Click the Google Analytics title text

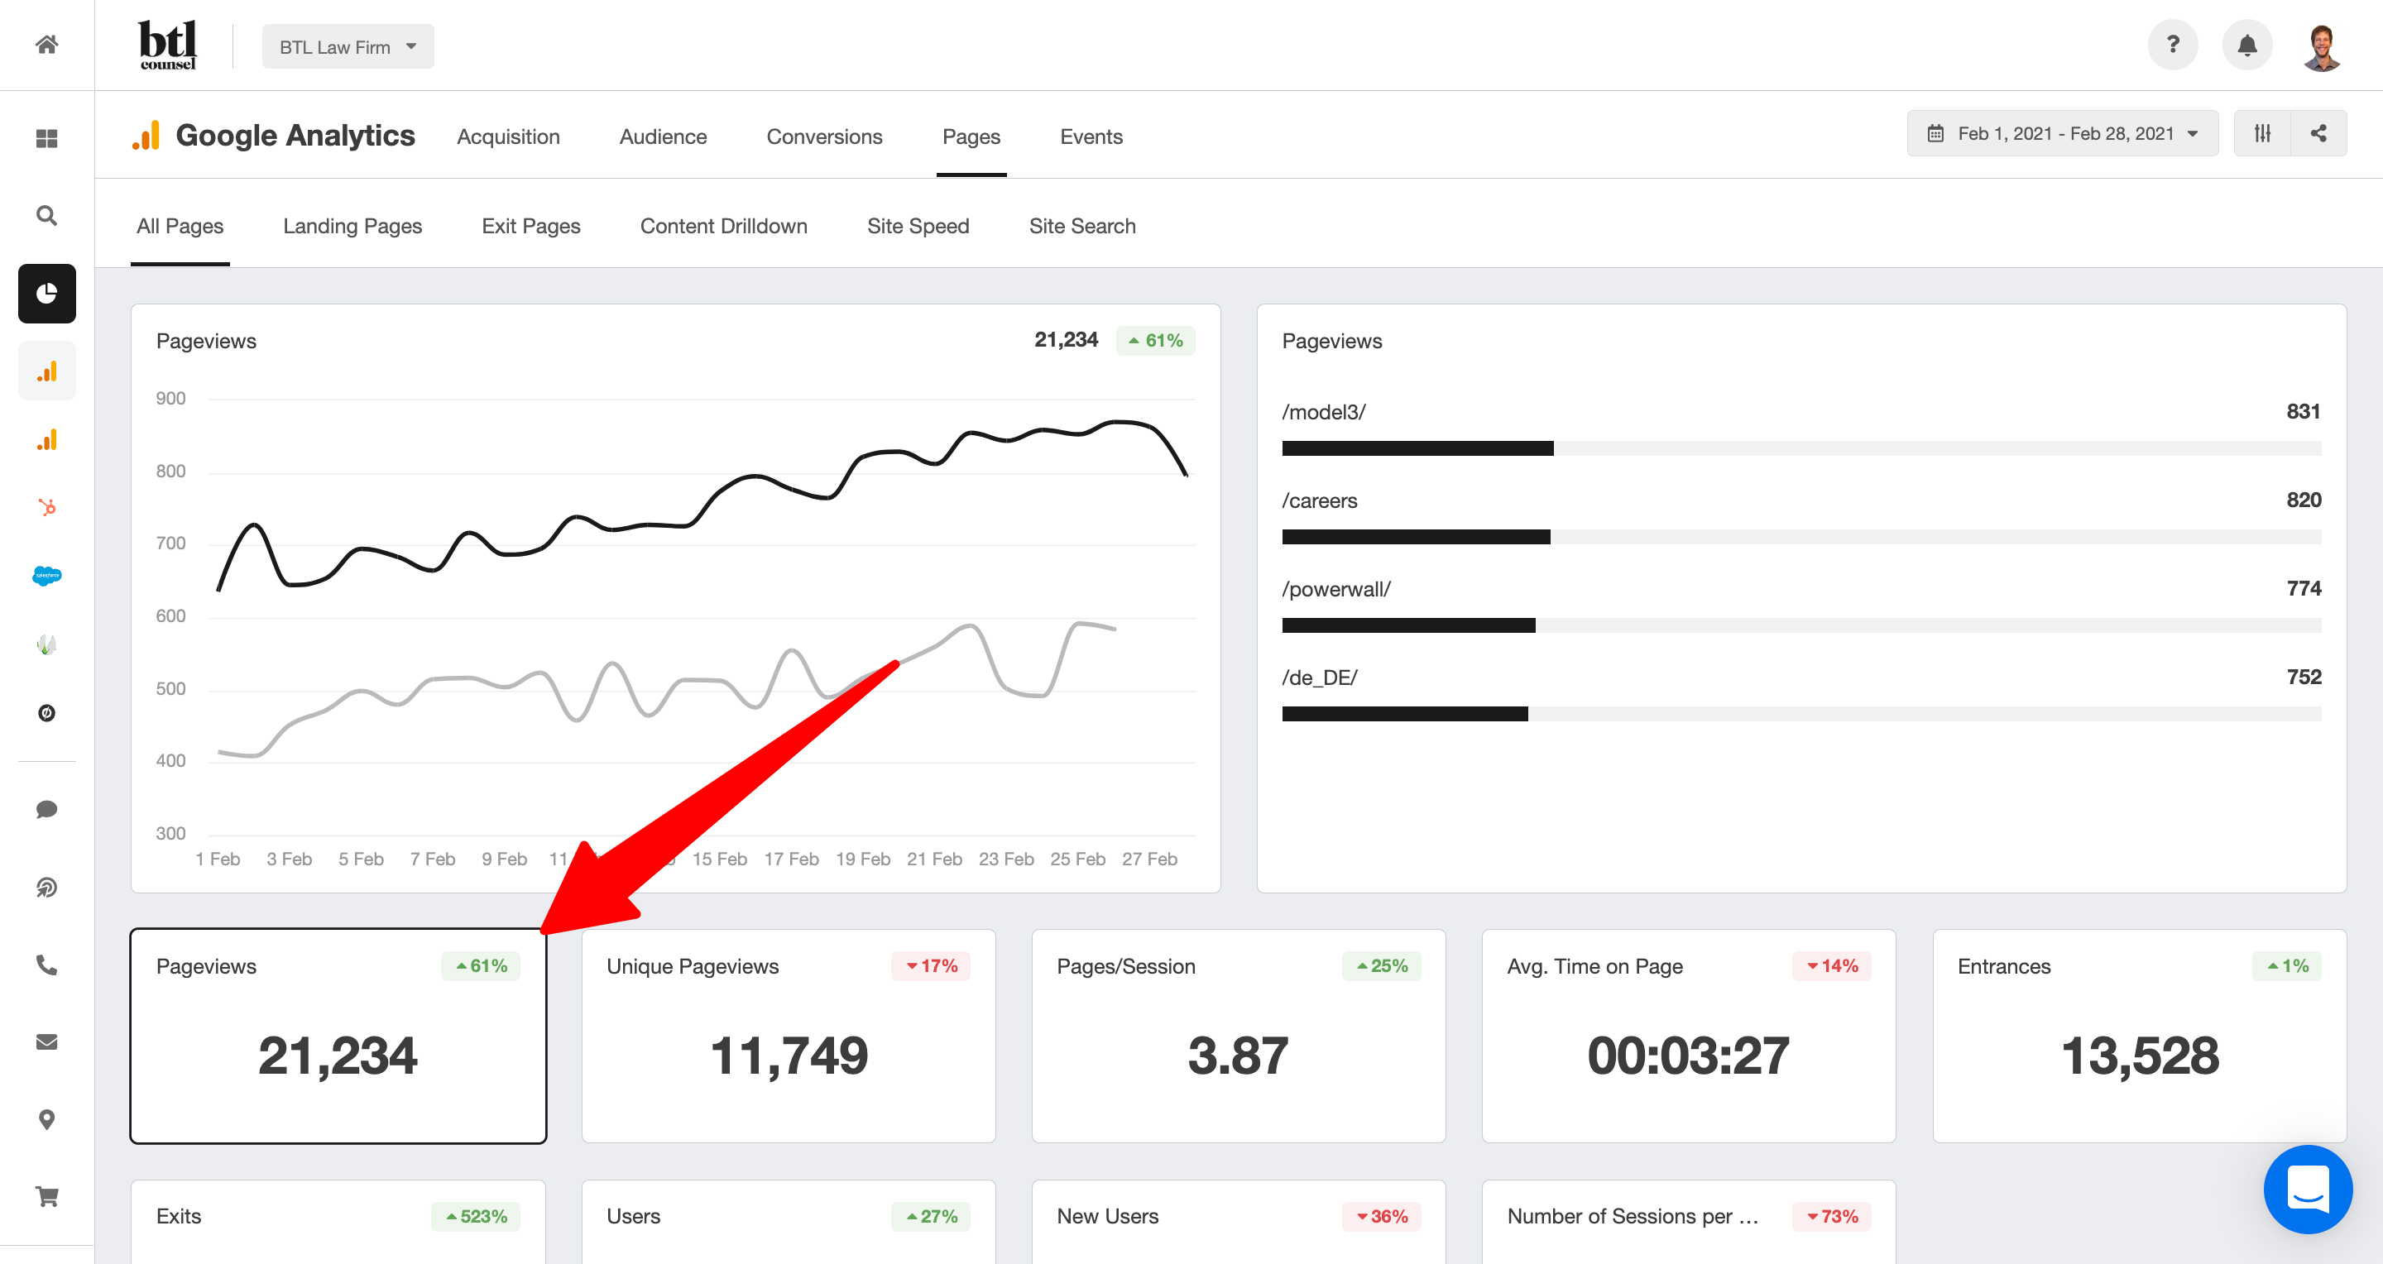pos(295,135)
